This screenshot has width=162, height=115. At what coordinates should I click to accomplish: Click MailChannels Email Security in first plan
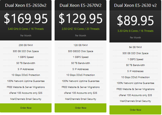(x=26, y=99)
